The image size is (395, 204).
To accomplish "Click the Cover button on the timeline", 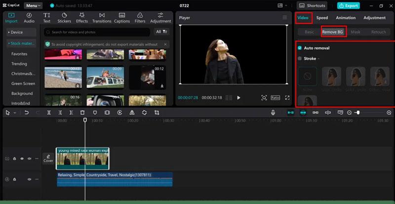I will (48, 159).
